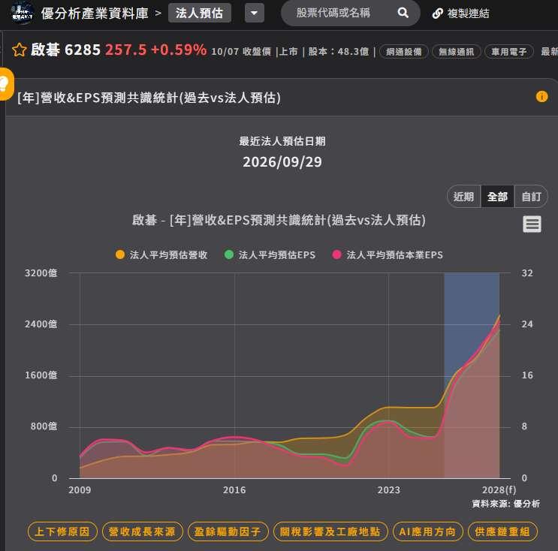Screen dimensions: 558x551
Task: Select the 車用電子 tag
Action: pyautogui.click(x=509, y=52)
